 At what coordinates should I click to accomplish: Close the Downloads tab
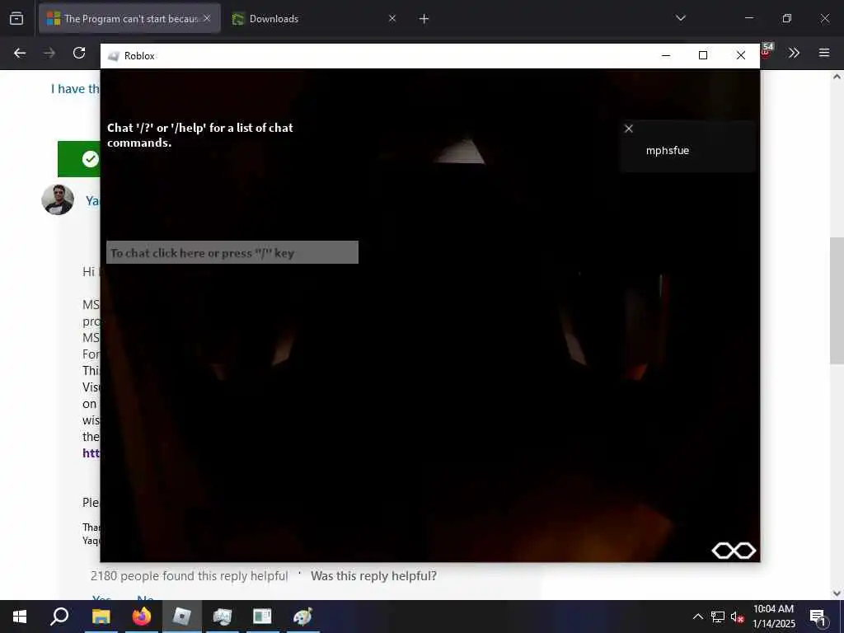[392, 19]
